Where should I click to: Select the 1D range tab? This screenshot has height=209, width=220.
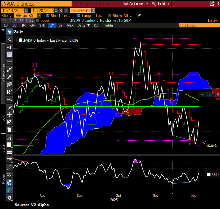(x=6, y=25)
